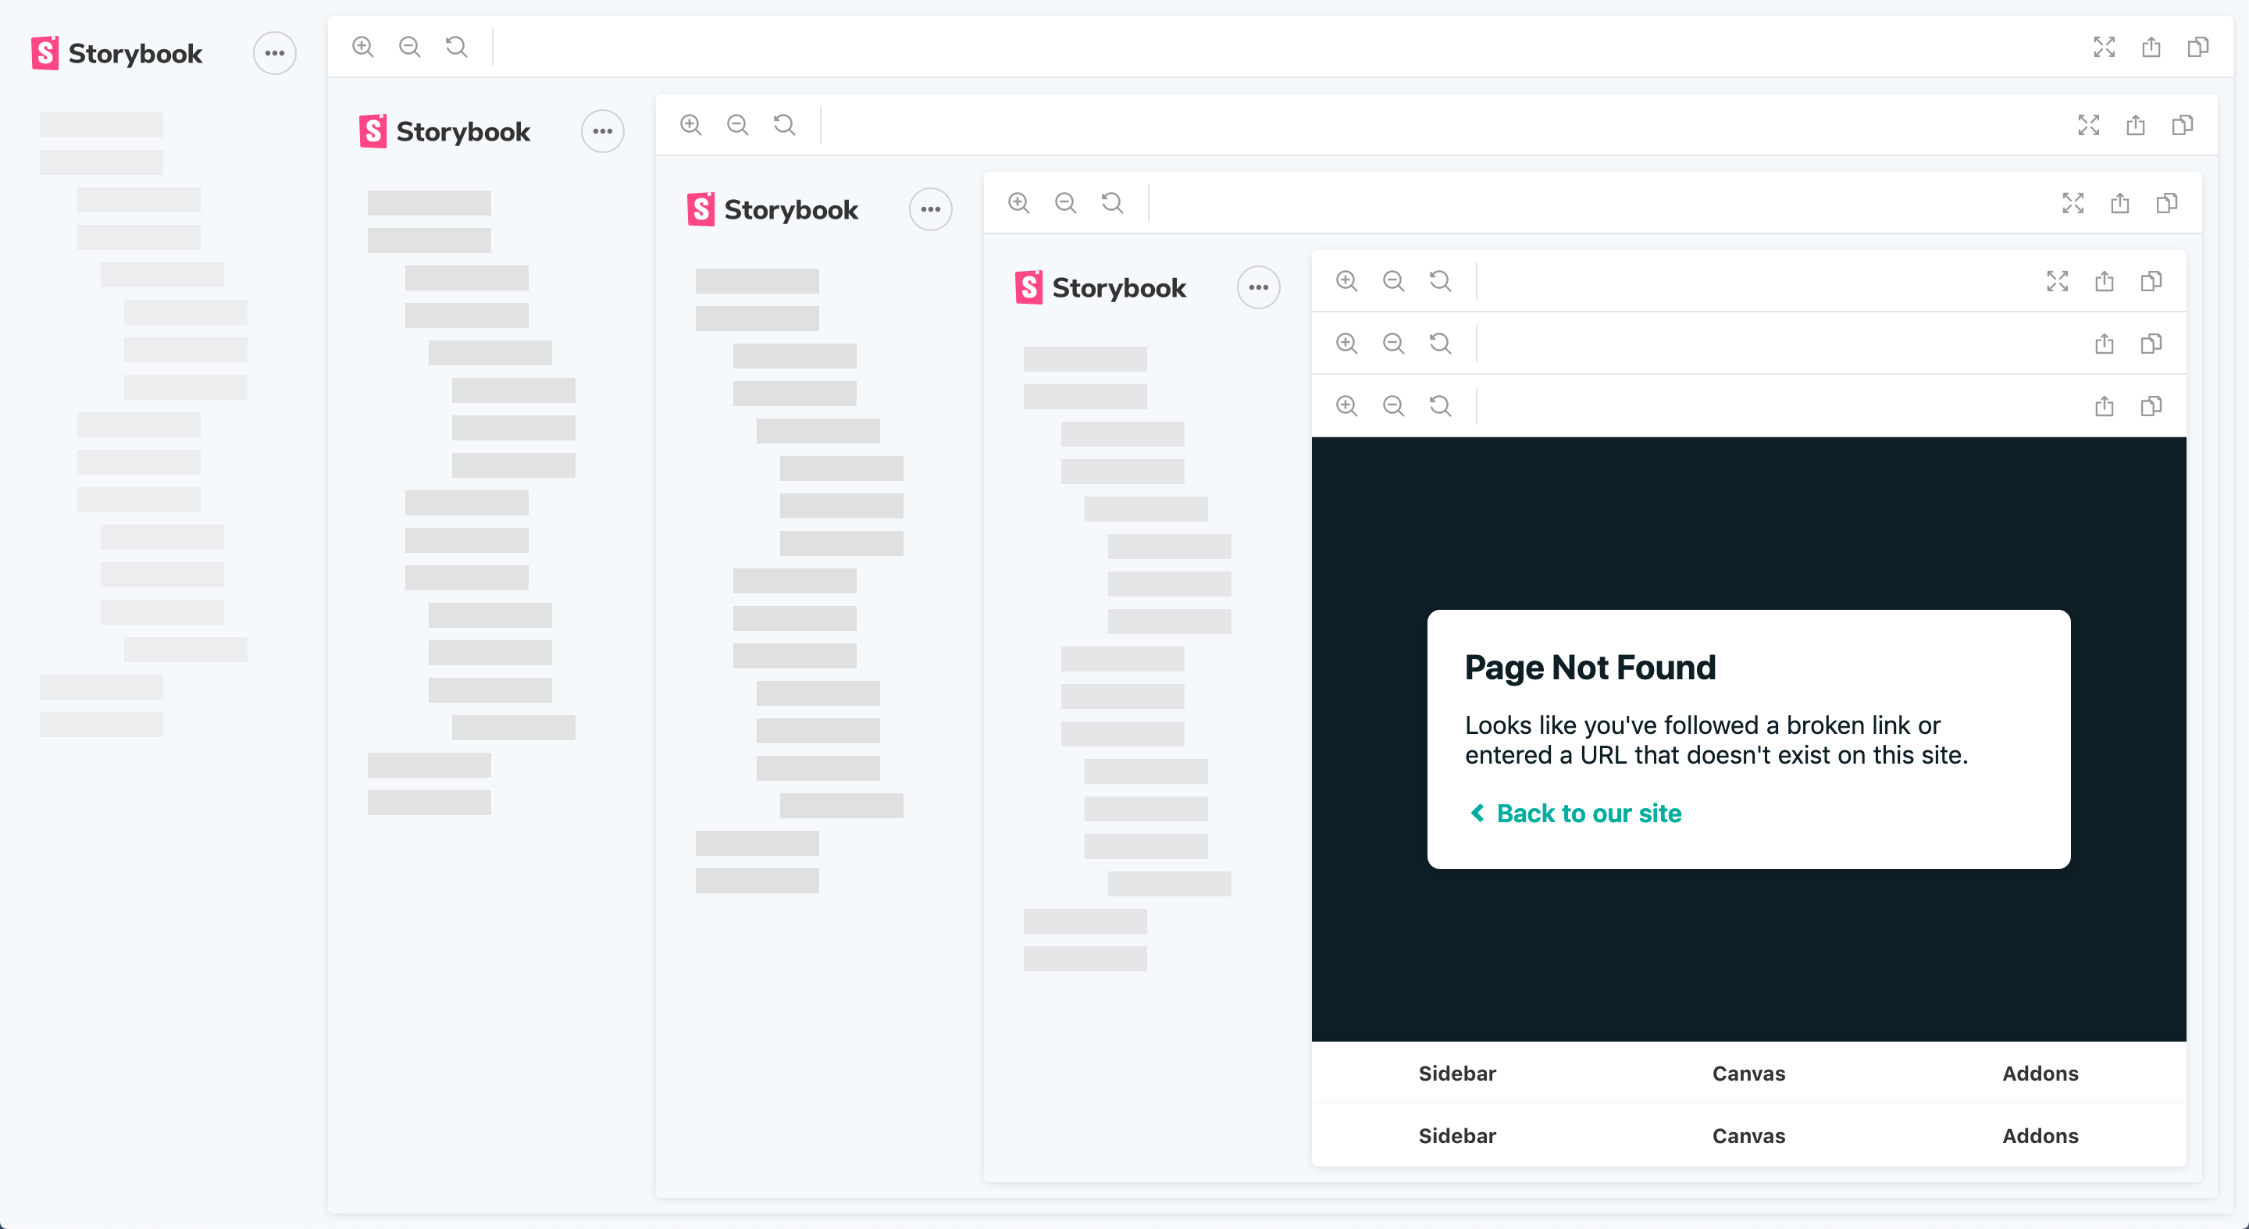The height and width of the screenshot is (1229, 2249).
Task: Click the third nested Storybook logo
Action: tap(772, 209)
